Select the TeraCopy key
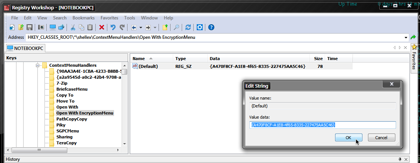Screen dimensions: 420x163 (67, 143)
